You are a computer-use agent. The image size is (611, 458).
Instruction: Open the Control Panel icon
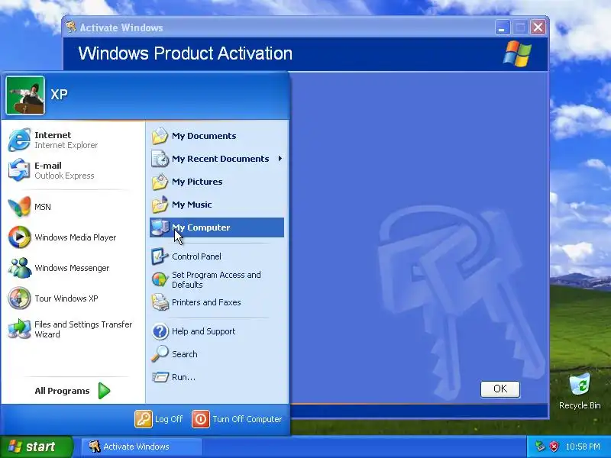[x=160, y=256]
